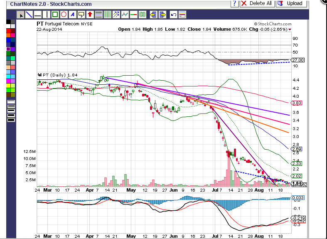
Task: Choose the thinnest line width
Action: 11,101
